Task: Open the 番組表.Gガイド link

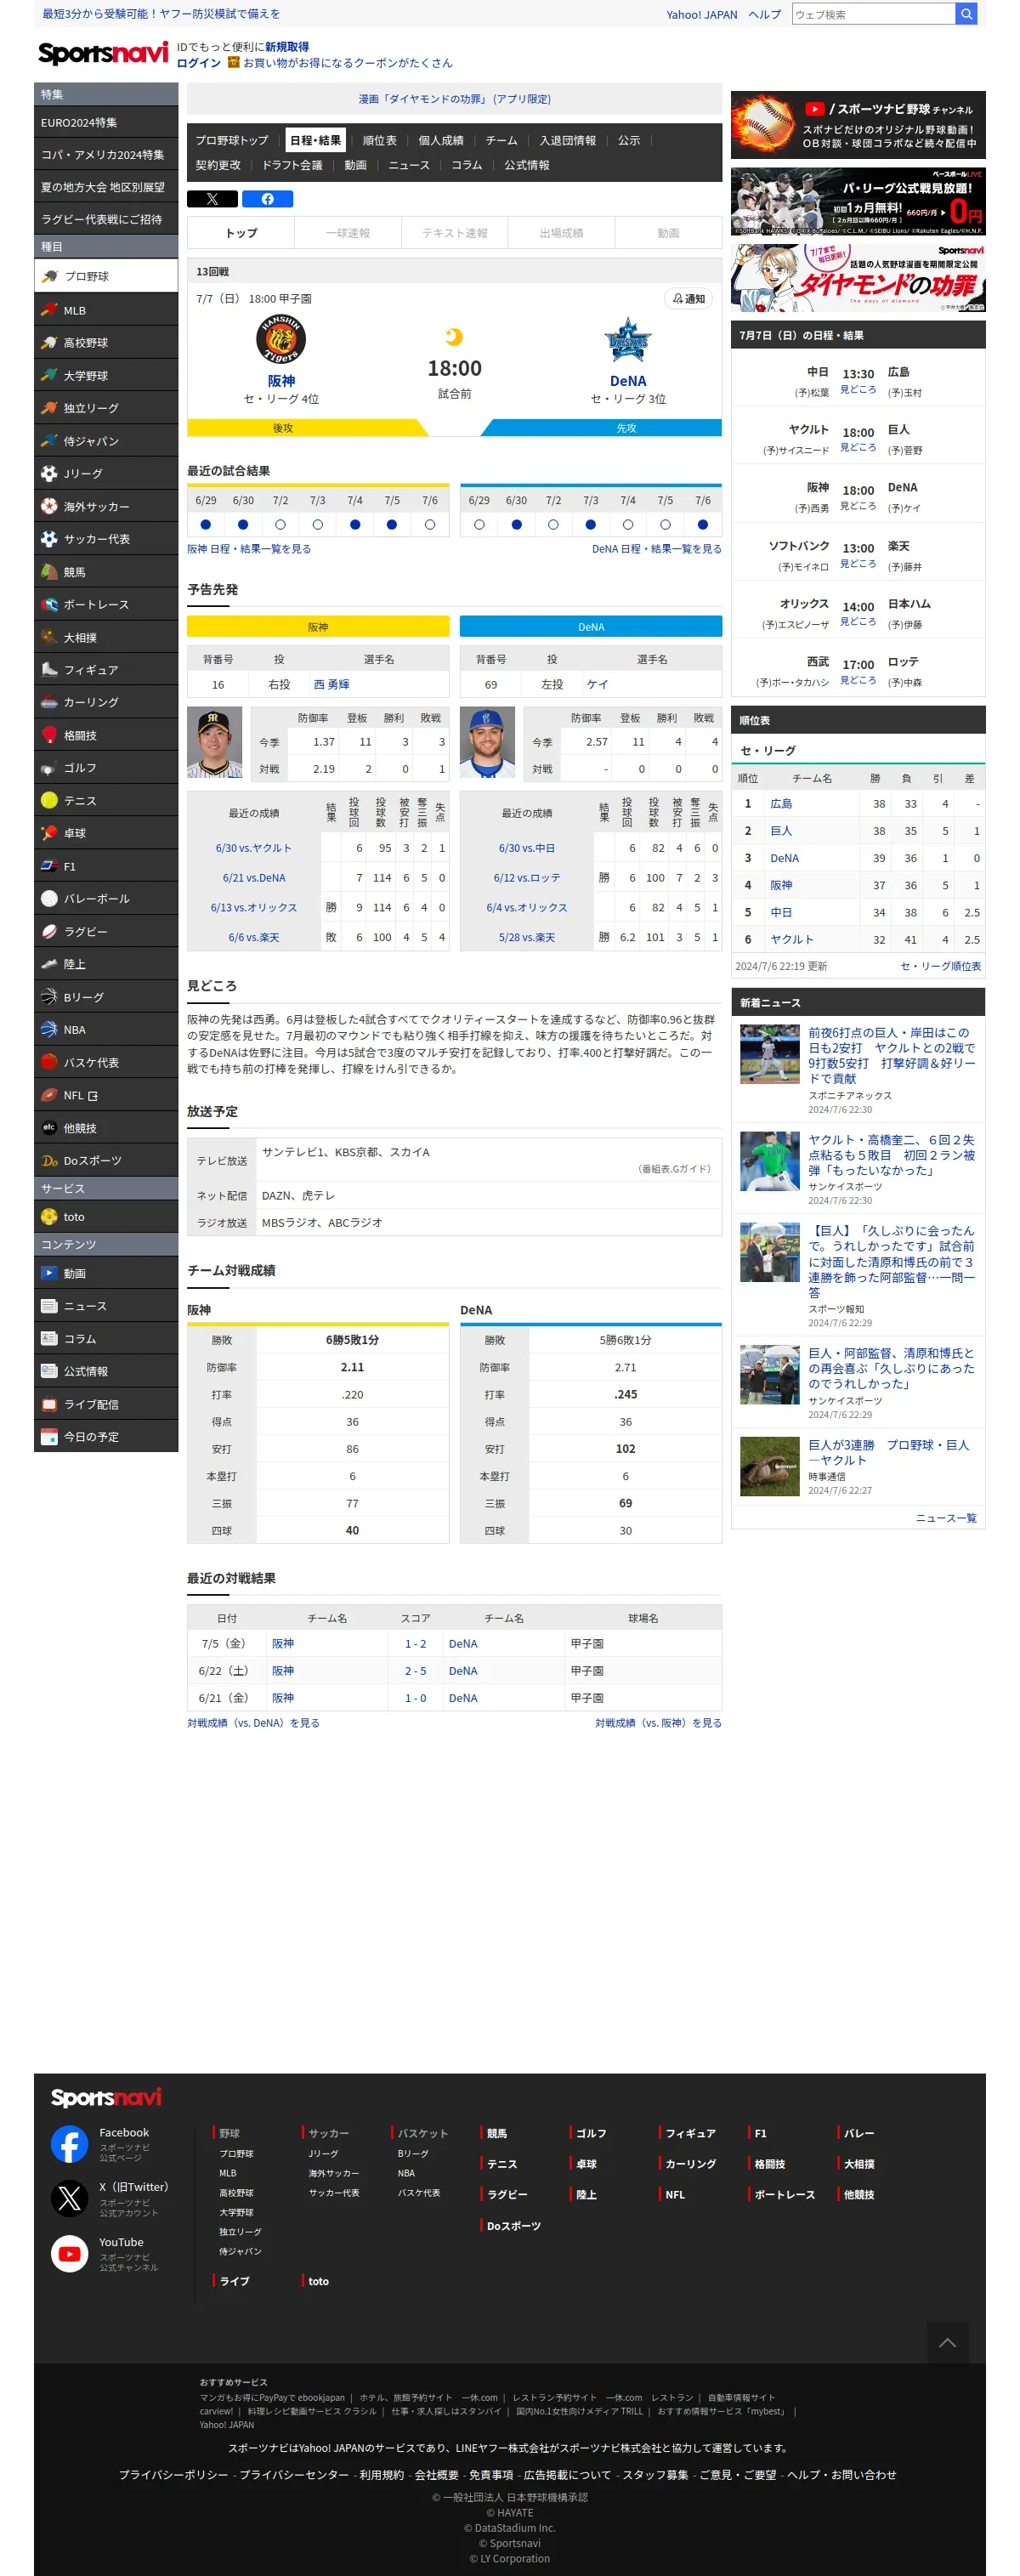Action: (675, 1168)
